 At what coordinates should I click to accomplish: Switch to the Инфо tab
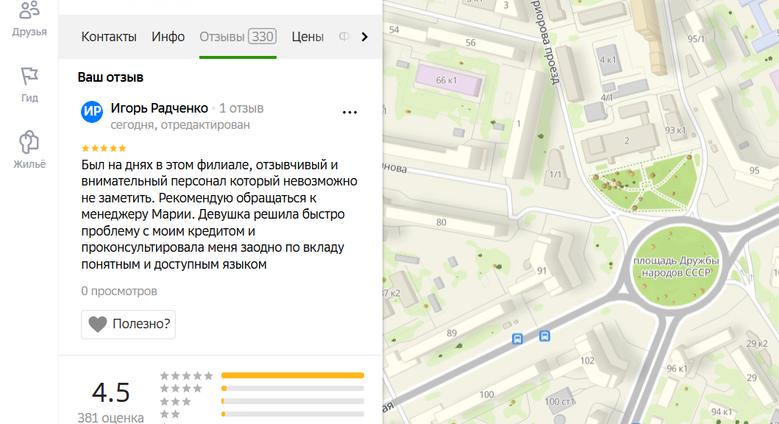(168, 37)
